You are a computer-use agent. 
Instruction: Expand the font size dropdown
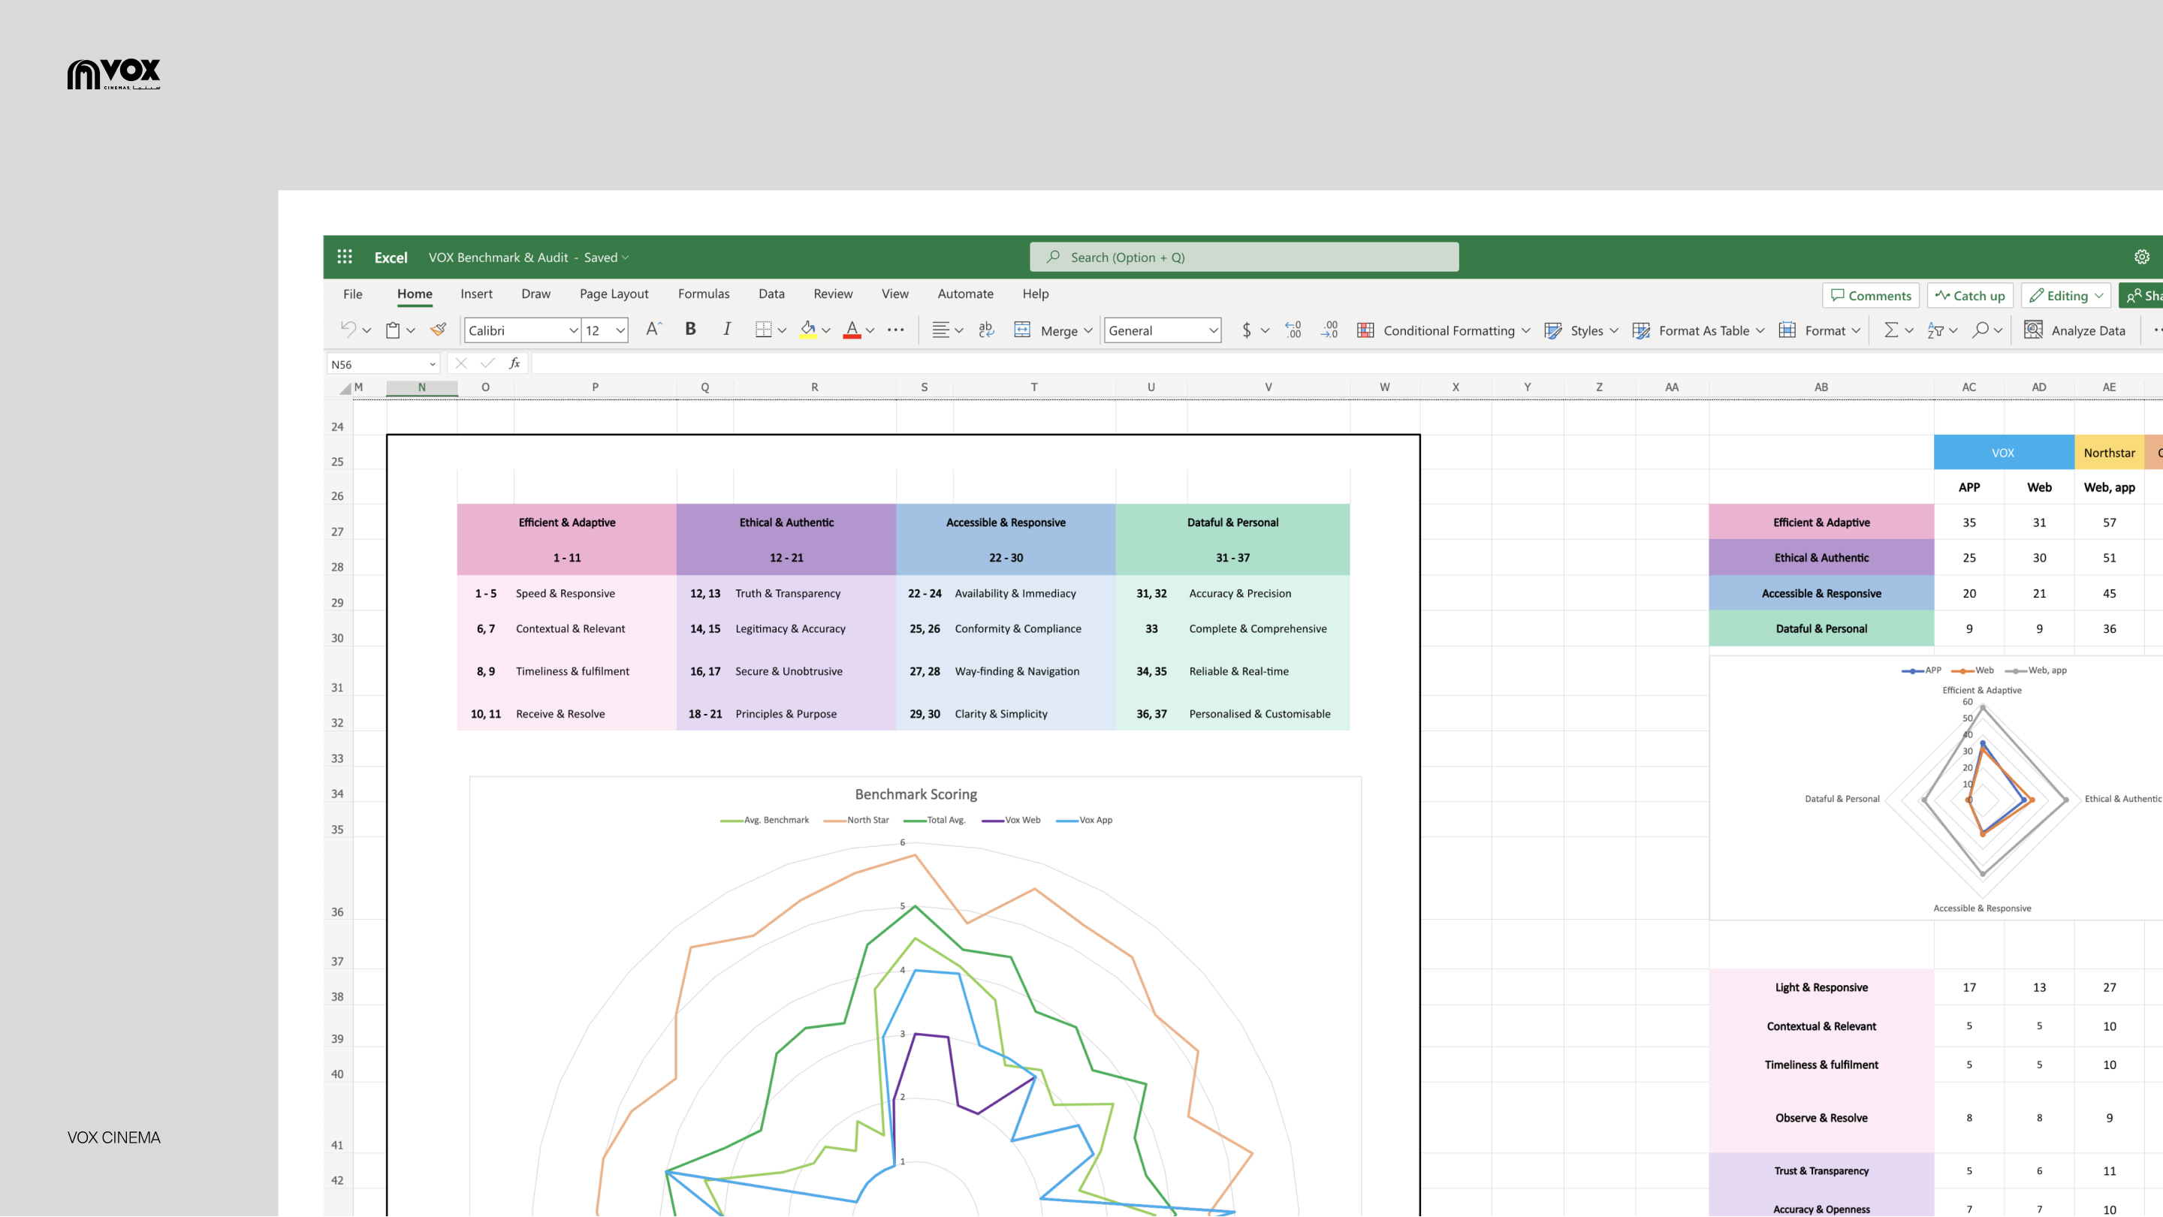click(x=620, y=330)
